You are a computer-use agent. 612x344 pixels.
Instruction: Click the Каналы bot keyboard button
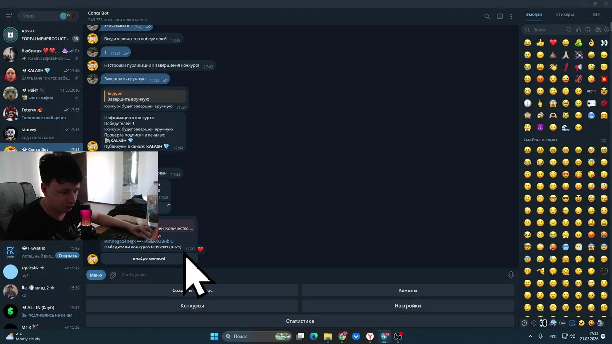[x=408, y=290]
